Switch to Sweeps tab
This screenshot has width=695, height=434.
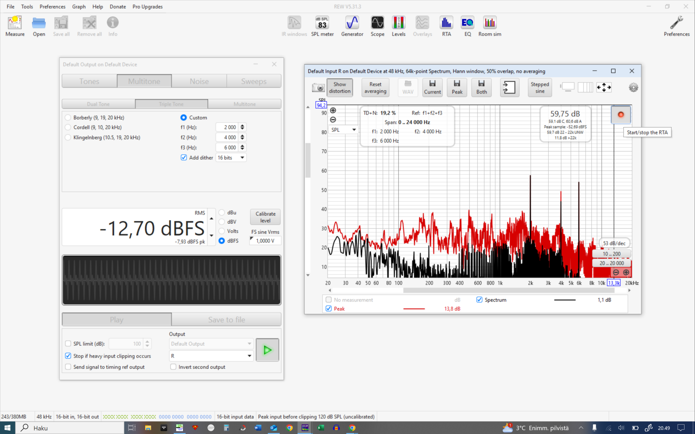tap(254, 81)
